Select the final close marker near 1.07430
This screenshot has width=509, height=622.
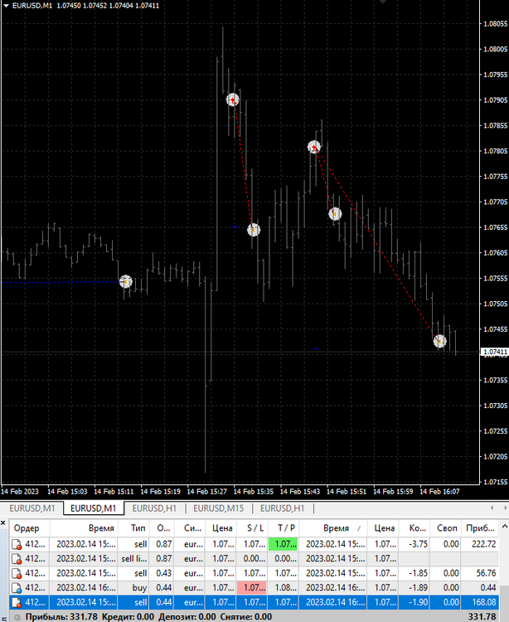coord(439,341)
